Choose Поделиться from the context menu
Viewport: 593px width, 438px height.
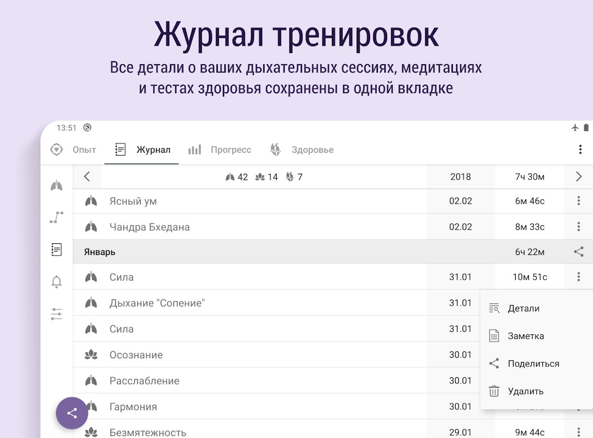pyautogui.click(x=536, y=364)
